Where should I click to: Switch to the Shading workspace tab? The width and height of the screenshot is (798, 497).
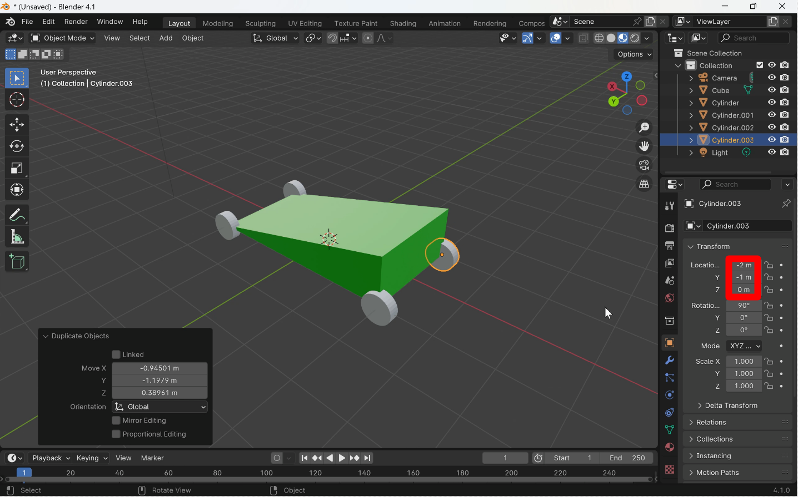pyautogui.click(x=403, y=23)
